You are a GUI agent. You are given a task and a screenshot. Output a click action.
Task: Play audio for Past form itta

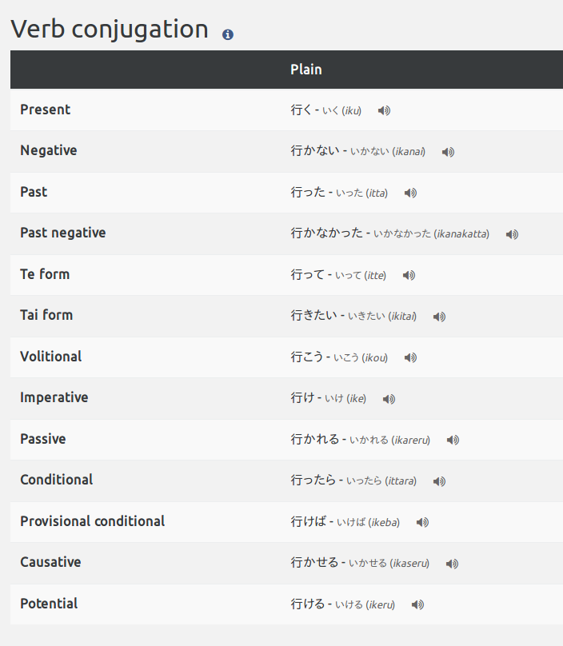coord(410,193)
